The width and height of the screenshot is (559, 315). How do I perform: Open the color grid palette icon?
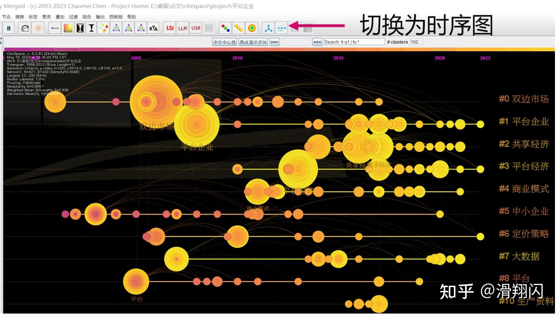click(68, 28)
